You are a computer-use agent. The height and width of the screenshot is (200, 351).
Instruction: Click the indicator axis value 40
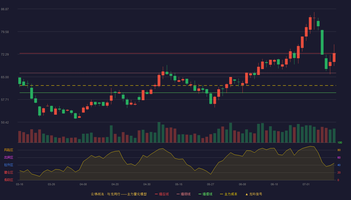(x=339, y=165)
